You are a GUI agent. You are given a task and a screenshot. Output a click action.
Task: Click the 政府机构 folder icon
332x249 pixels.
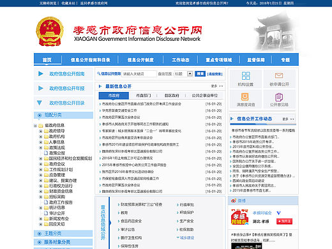click(x=46, y=137)
